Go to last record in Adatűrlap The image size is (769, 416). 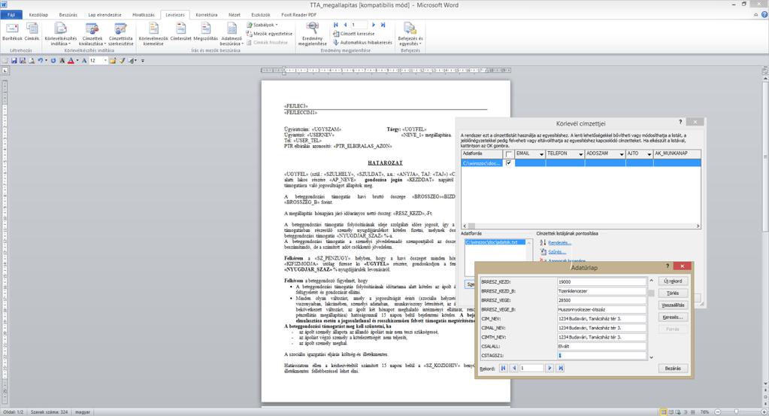coord(561,368)
